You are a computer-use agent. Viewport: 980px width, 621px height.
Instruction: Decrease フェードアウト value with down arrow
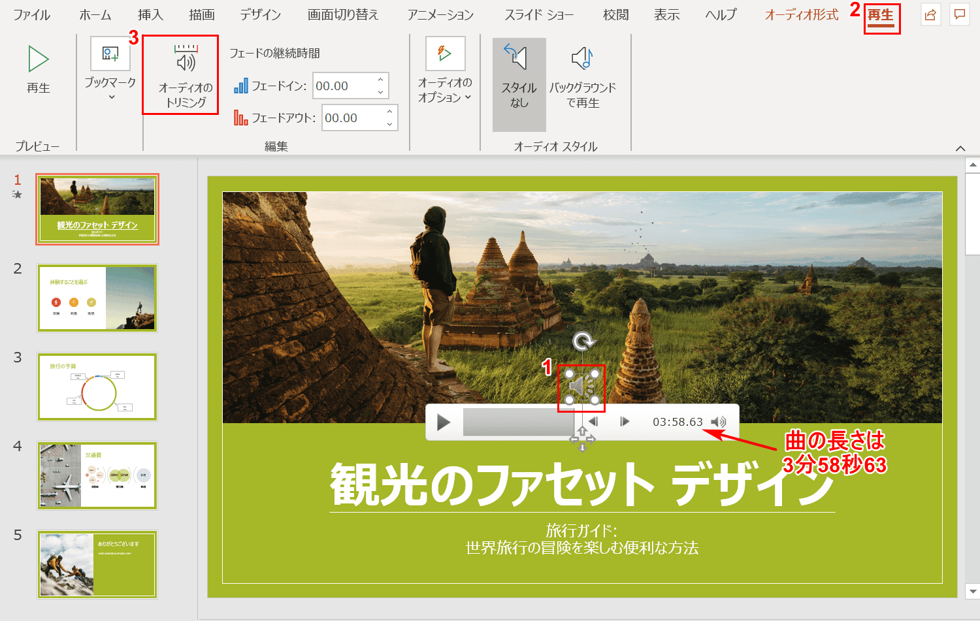(389, 124)
